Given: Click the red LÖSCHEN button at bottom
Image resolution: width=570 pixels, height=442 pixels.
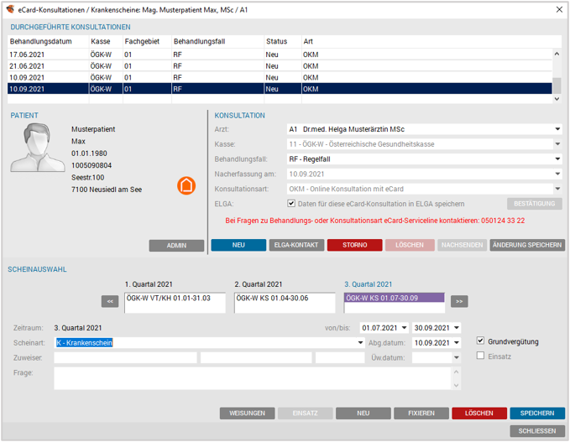Looking at the screenshot, I should click(479, 413).
